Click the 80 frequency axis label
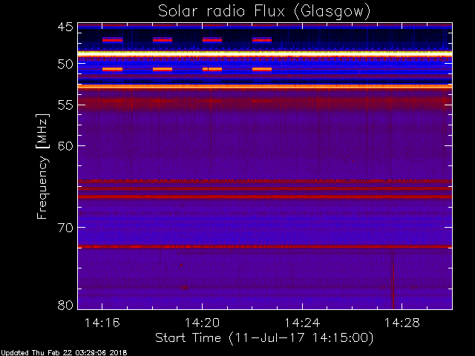 pyautogui.click(x=65, y=305)
